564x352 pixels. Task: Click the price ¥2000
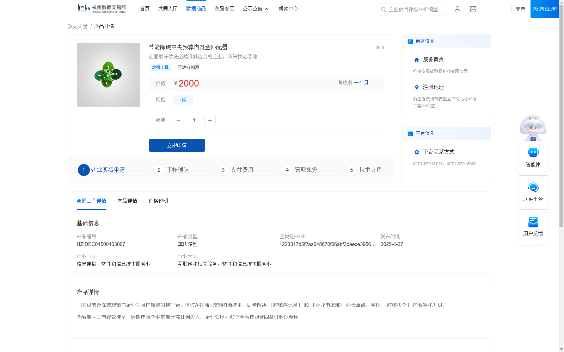point(186,83)
